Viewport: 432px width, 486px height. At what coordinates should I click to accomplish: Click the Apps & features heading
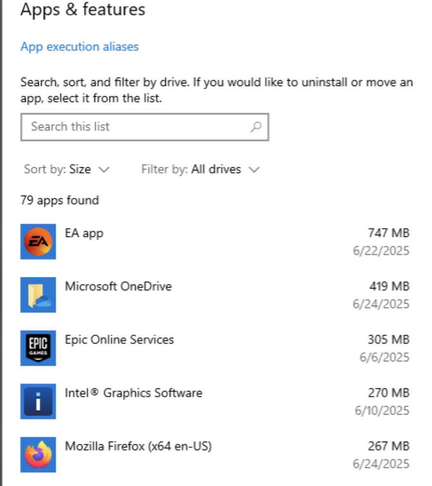click(x=83, y=9)
